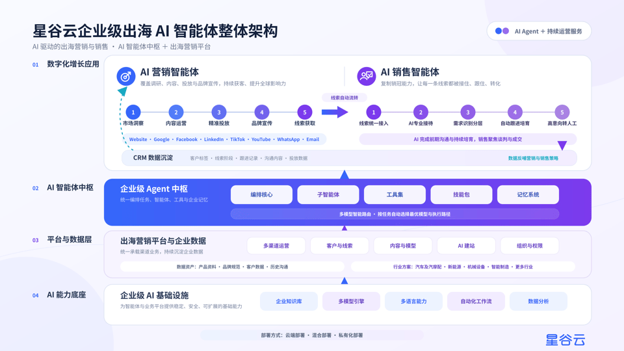
Task: Click the 数据资产 info bar
Action: [x=233, y=266]
